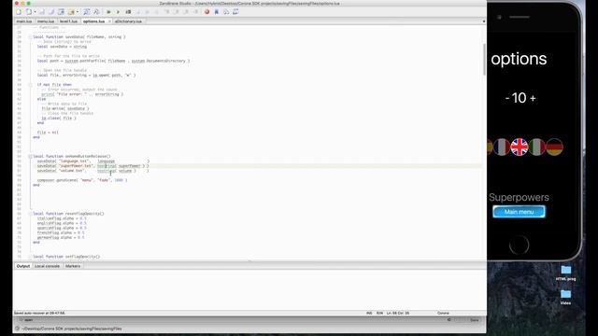Switch to the level1.lua tab
The image size is (598, 336).
point(68,21)
